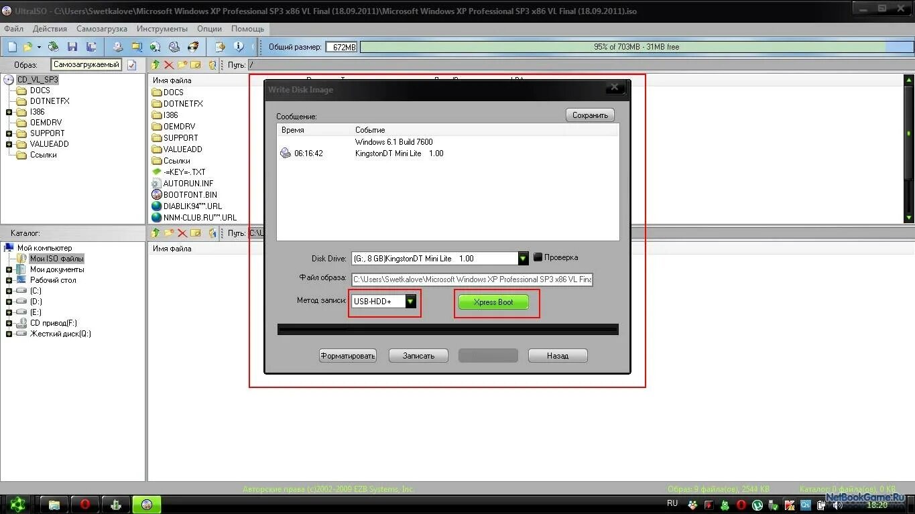Click the Время column header in dialog
The width and height of the screenshot is (915, 514).
tap(293, 130)
